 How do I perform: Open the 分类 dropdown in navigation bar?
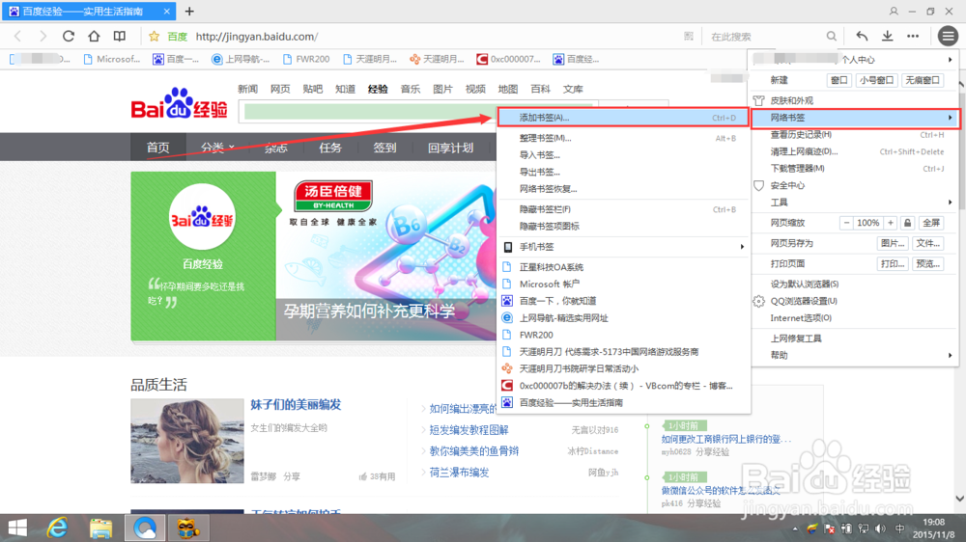coord(216,148)
